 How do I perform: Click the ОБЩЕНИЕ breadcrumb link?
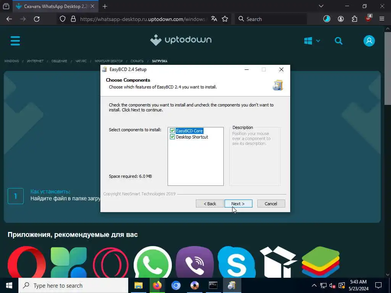[x=59, y=61]
